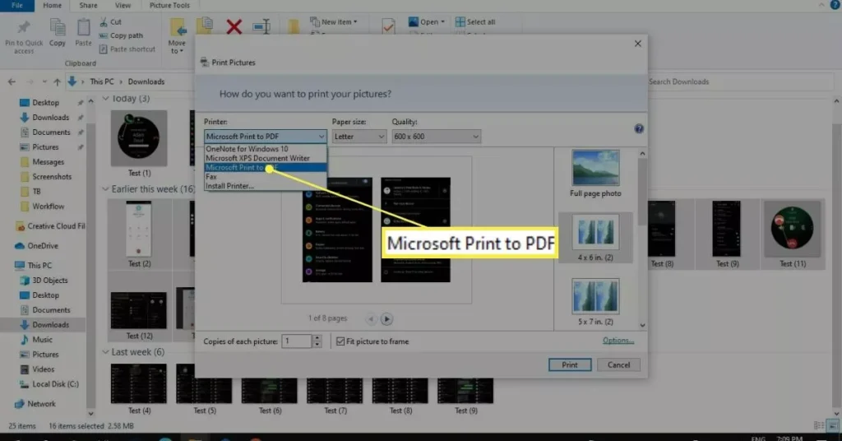Click the Pin to Quick access icon

click(24, 27)
